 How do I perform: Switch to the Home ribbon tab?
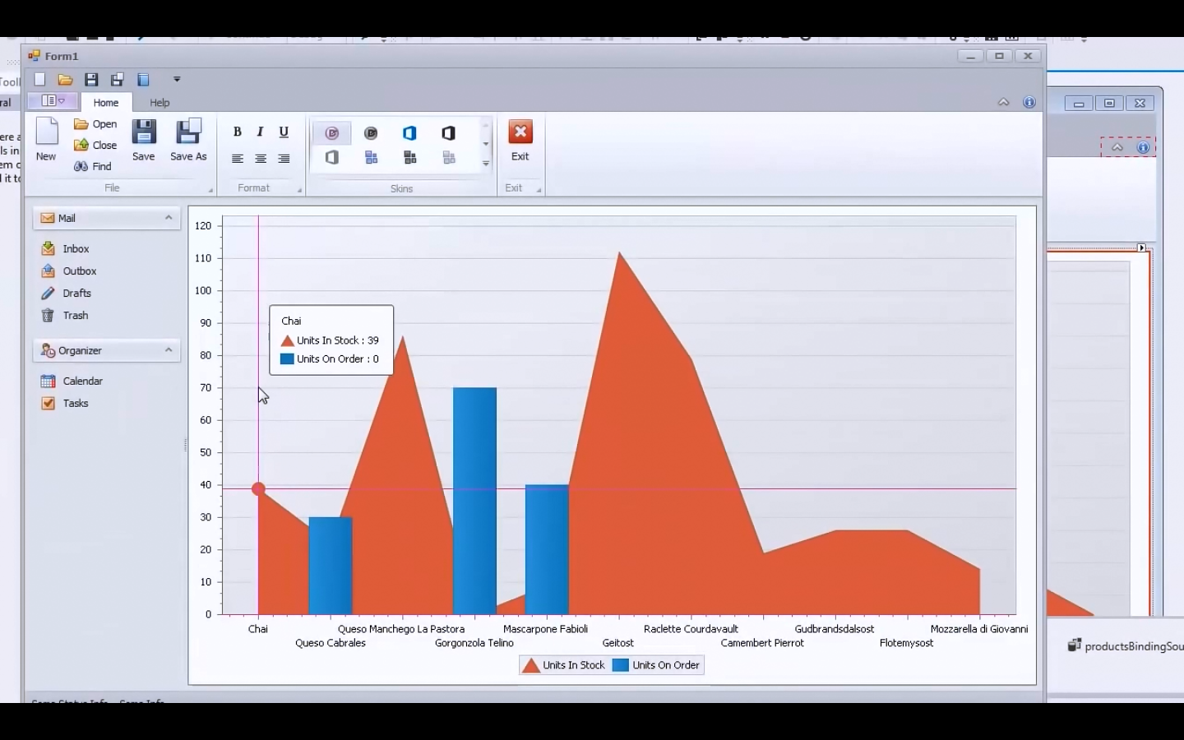coord(106,103)
